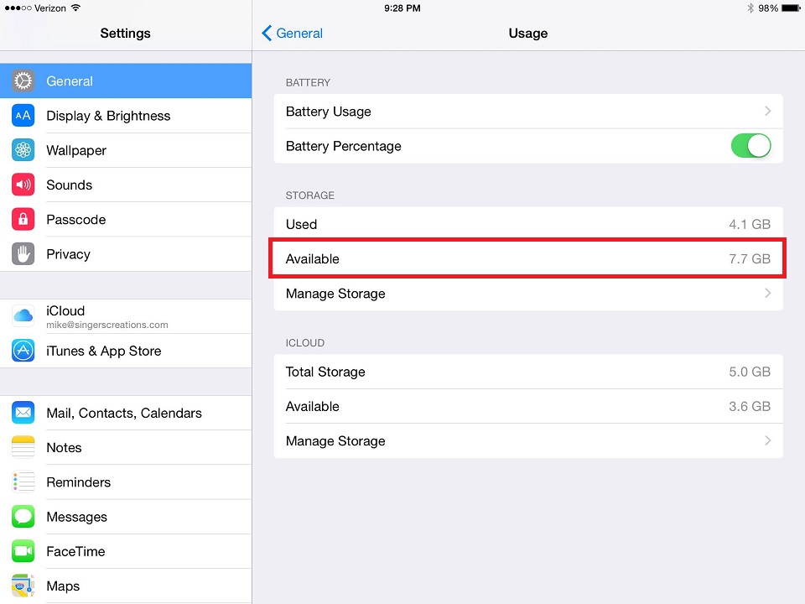Tap the Used 4.1 GB value
The height and width of the screenshot is (604, 805).
click(x=750, y=224)
